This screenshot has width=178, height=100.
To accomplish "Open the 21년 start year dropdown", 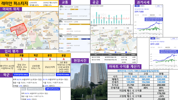I will 96,28.
